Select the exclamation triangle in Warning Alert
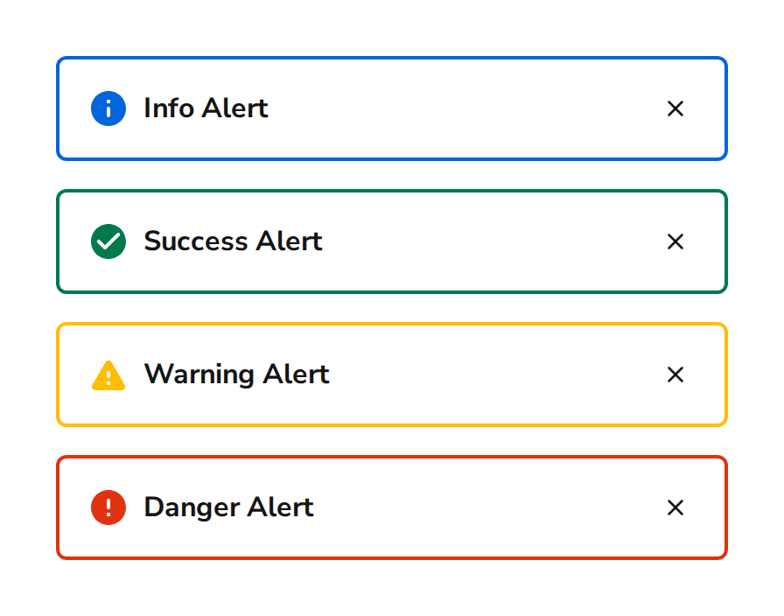The height and width of the screenshot is (616, 784). (x=108, y=374)
